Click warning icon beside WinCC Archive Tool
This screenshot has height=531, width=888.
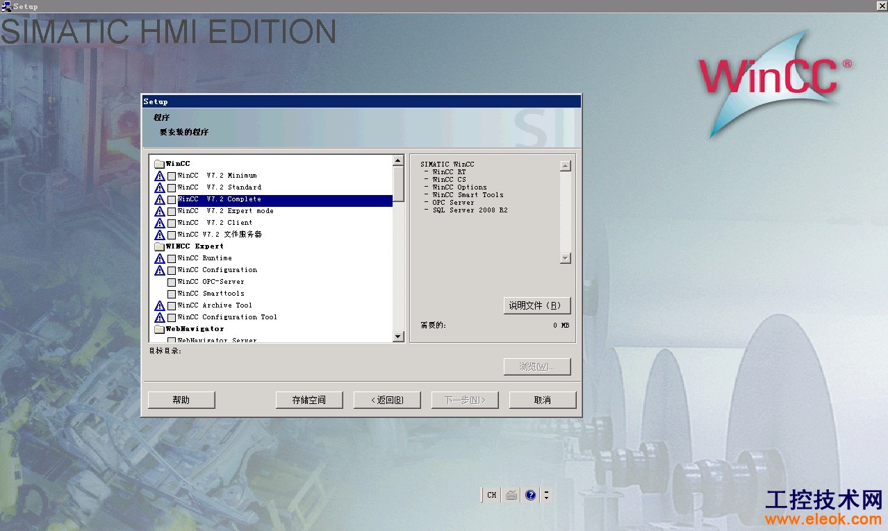coord(160,305)
